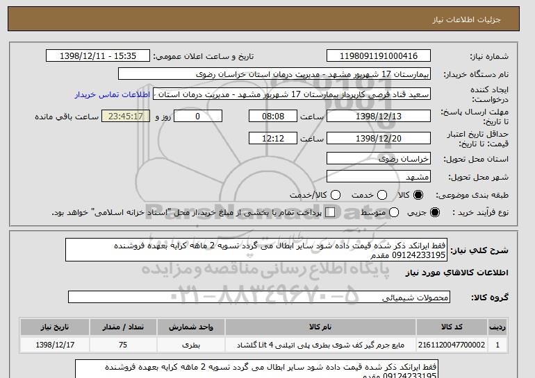Click the need number field 1198091191000416
This screenshot has height=378, width=535.
click(x=379, y=56)
